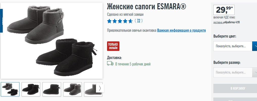
Task: Click the delivery truck icon
Action: pos(110,64)
